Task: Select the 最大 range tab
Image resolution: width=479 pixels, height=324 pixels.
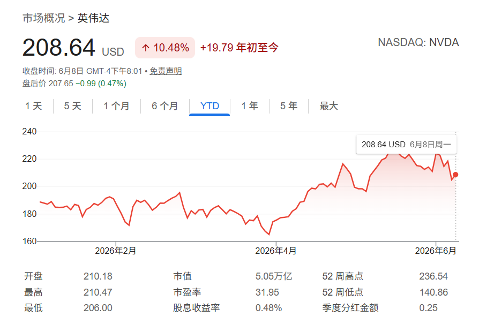Action: point(328,106)
